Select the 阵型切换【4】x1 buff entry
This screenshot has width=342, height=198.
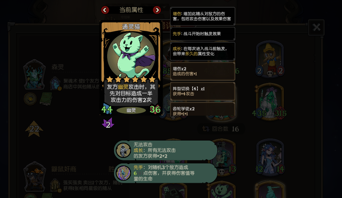tap(202, 91)
